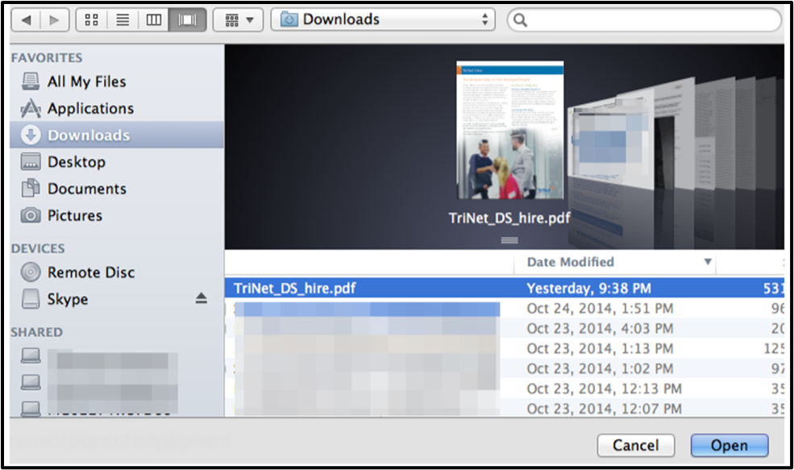Sort by Date Modified column header
794x470 pixels.
click(570, 262)
